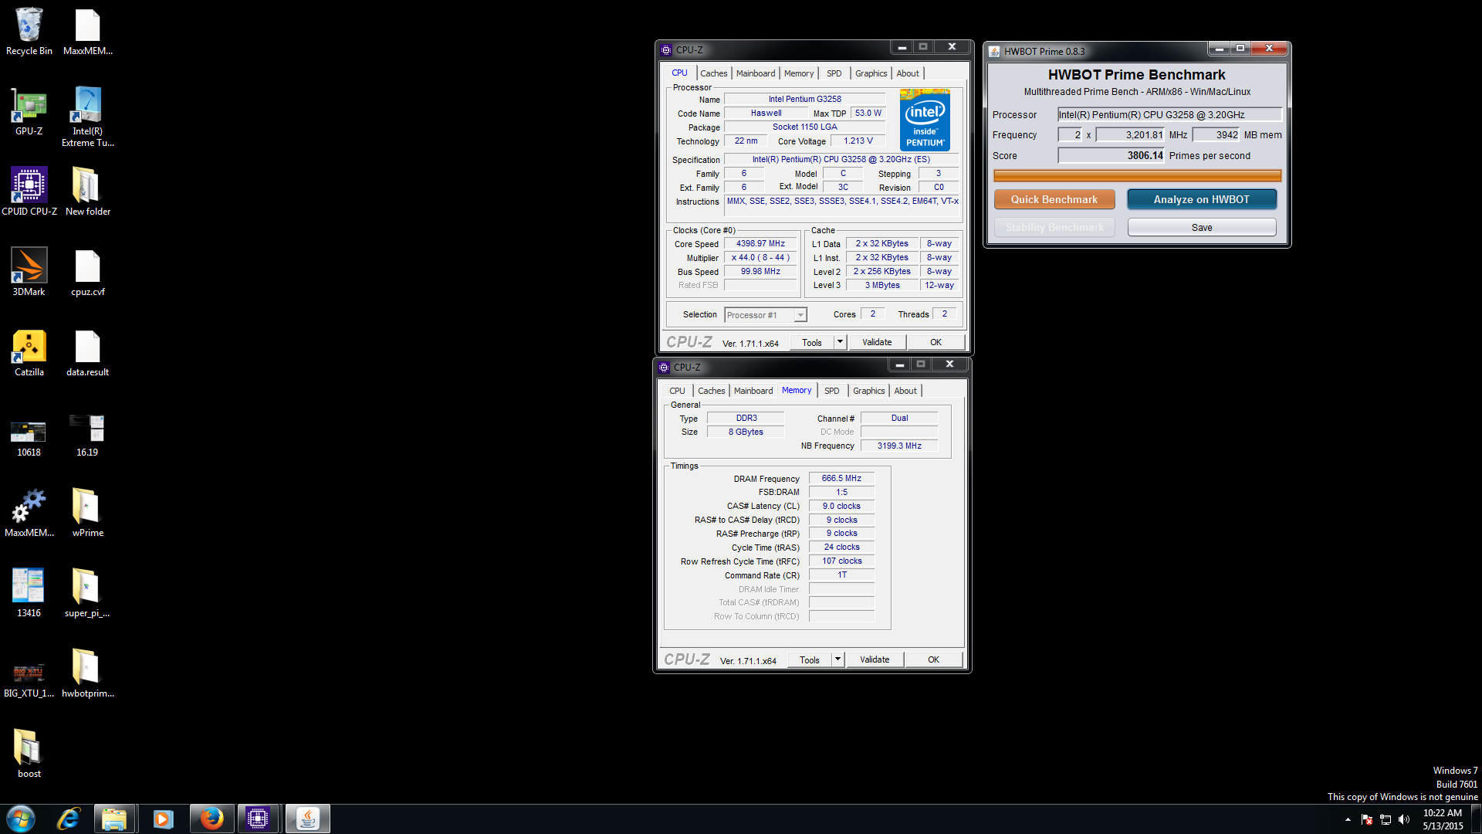Open the boost folder
Image resolution: width=1482 pixels, height=834 pixels.
tap(29, 754)
